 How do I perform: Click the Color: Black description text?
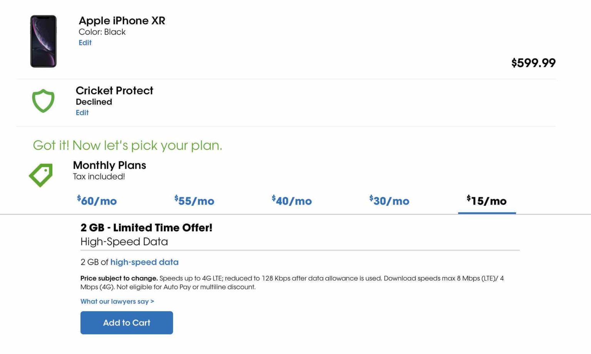coord(102,32)
